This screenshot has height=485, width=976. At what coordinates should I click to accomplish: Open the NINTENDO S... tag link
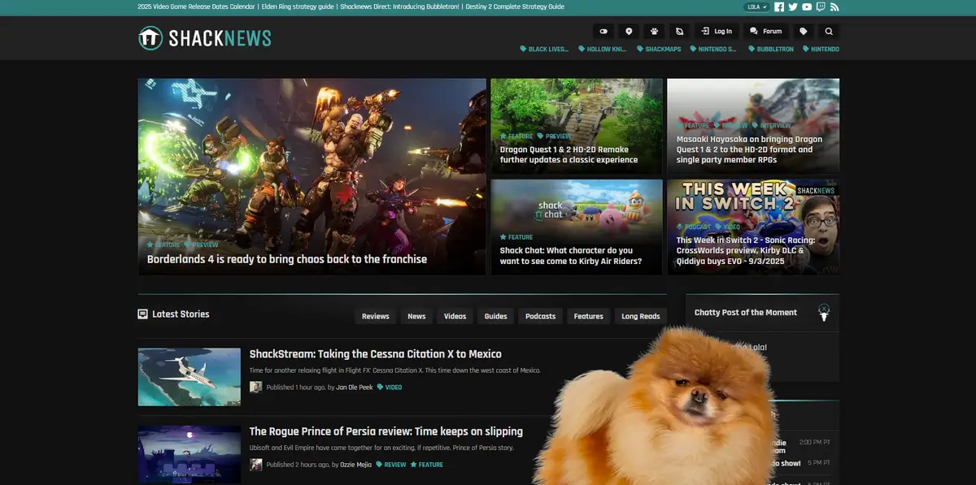click(713, 50)
